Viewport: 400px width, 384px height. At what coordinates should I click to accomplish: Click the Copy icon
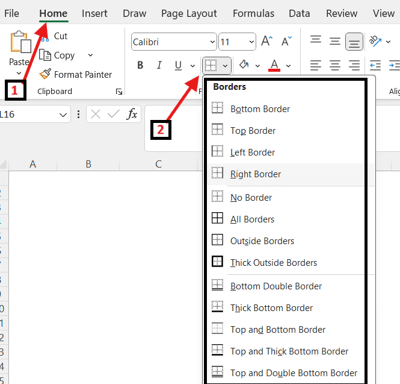[x=45, y=55]
